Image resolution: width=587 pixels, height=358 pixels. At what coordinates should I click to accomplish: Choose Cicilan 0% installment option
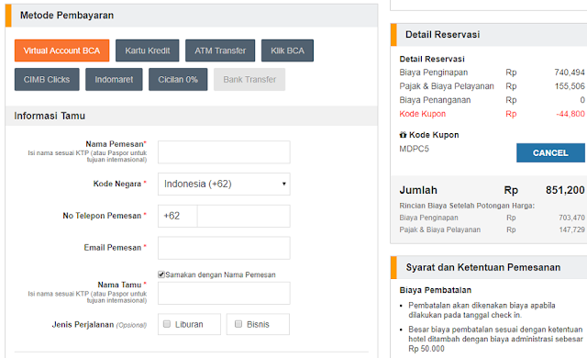coord(178,79)
